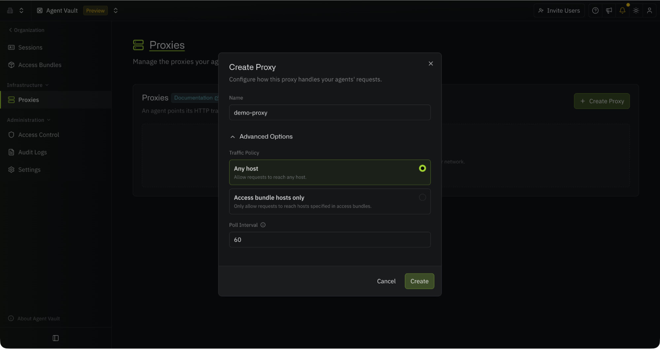The width and height of the screenshot is (660, 349).
Task: Select Access bundle hosts only option
Action: click(330, 201)
